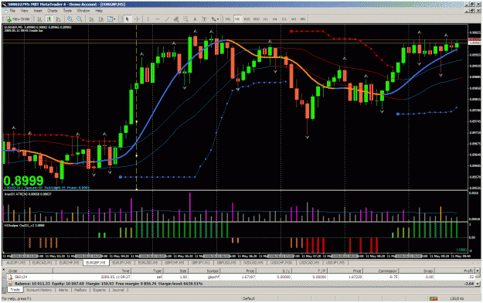Open the Mailbox terminal tab
Image resolution: width=483 pixels, height=303 pixels.
pyautogui.click(x=80, y=290)
